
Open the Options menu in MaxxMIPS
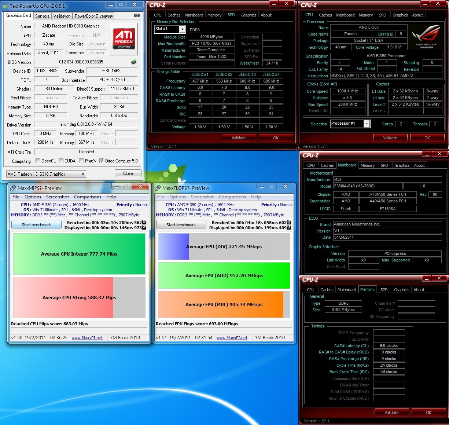[33, 197]
